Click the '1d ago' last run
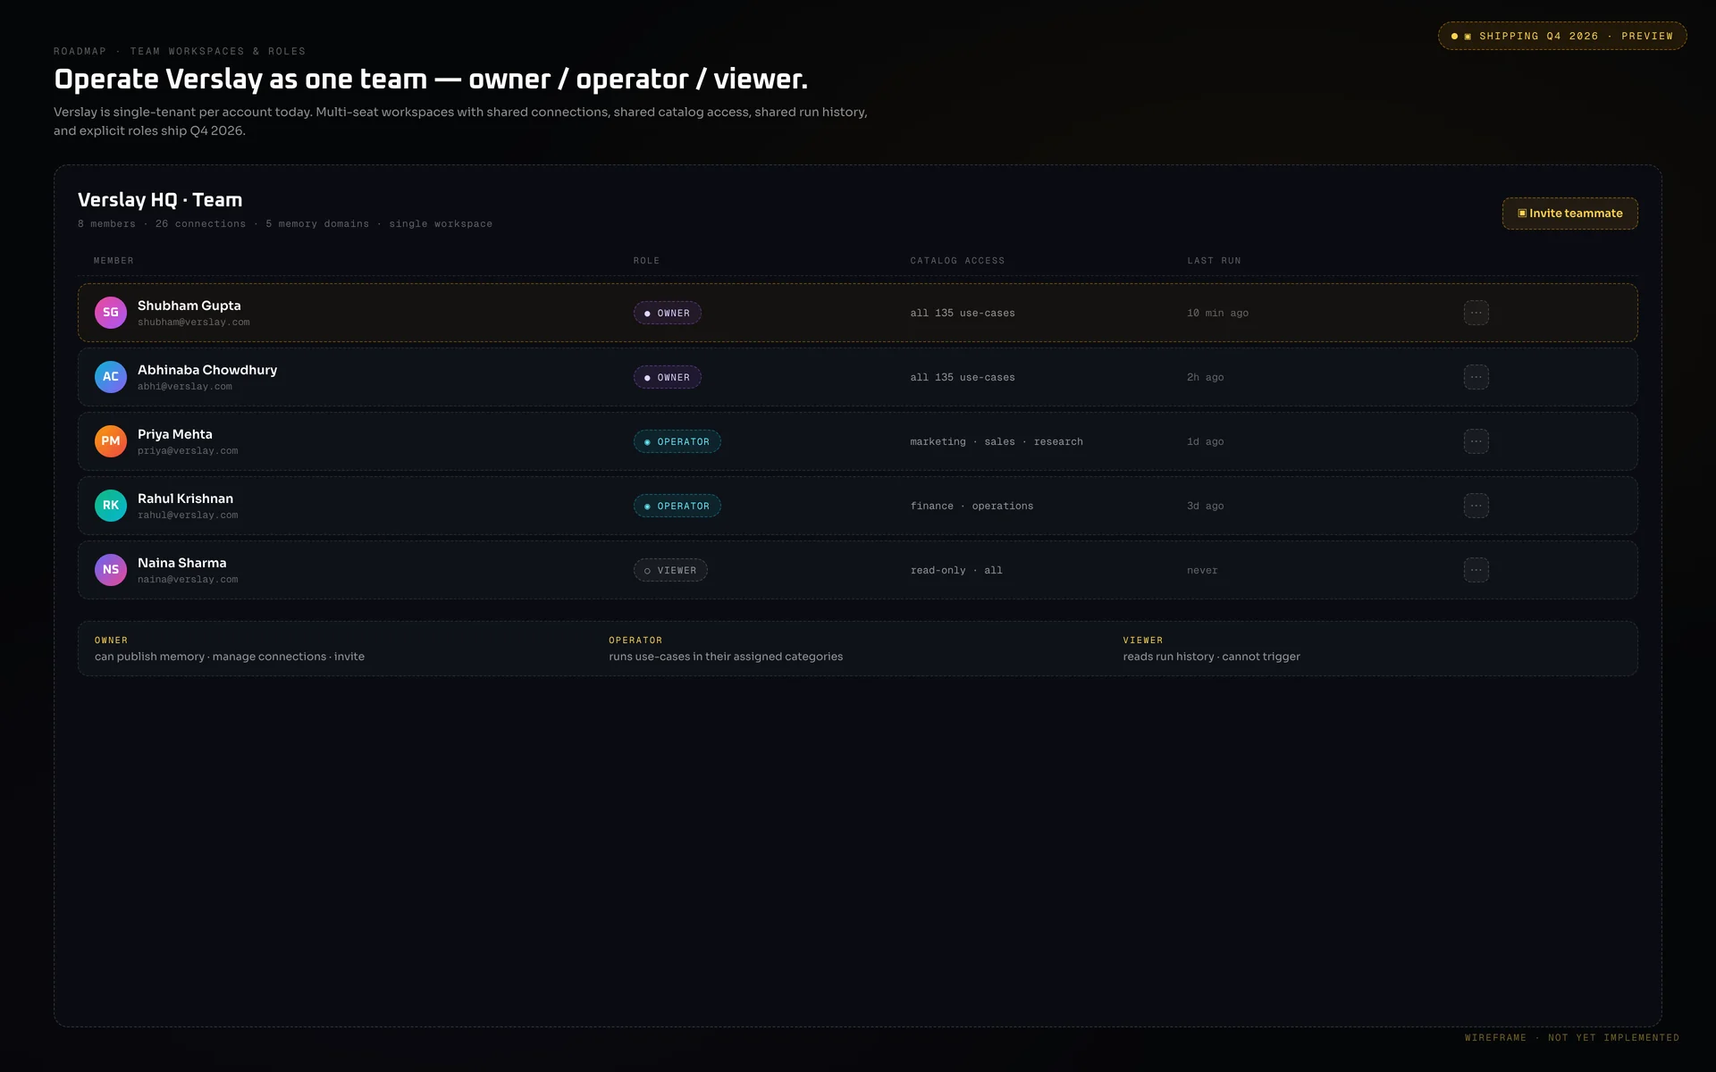This screenshot has height=1072, width=1716. (1205, 442)
